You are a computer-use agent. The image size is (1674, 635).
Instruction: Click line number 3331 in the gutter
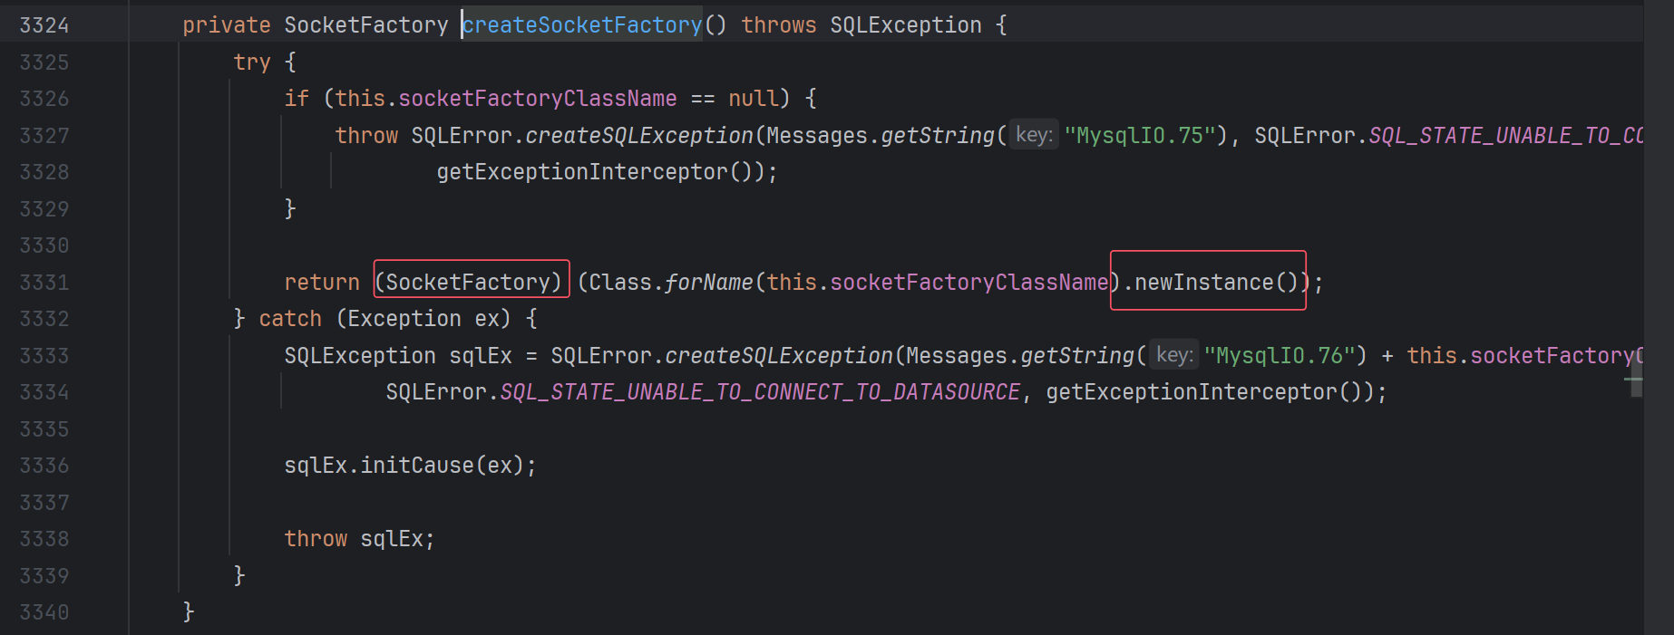44,283
